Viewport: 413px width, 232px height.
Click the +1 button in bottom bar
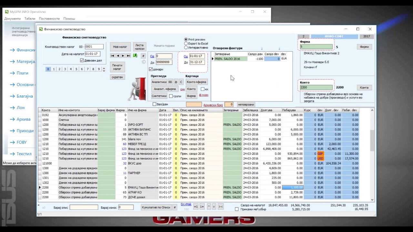pyautogui.click(x=196, y=207)
